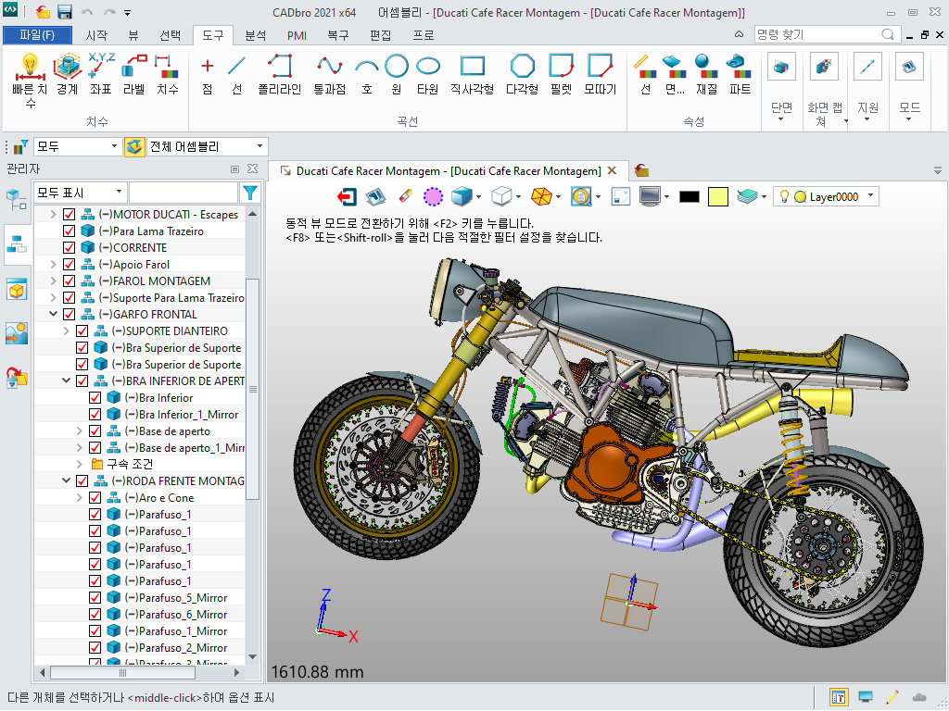Open the 모드 button
Image resolution: width=949 pixels, height=711 pixels.
909,88
